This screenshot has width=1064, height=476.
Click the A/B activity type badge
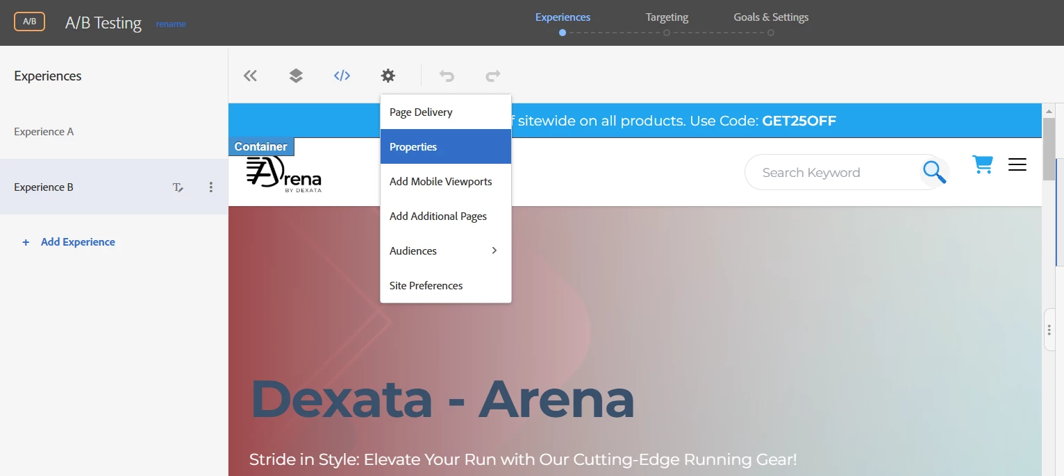(x=29, y=22)
